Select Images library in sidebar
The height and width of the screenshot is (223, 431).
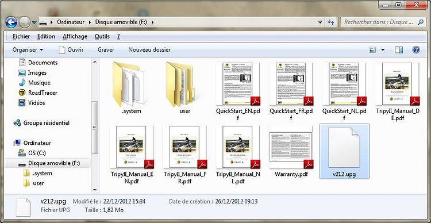click(32, 73)
